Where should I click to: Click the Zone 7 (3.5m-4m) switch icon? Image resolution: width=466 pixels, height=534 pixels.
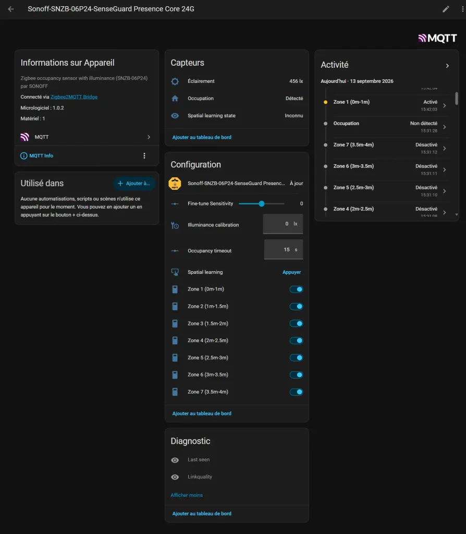(x=175, y=392)
